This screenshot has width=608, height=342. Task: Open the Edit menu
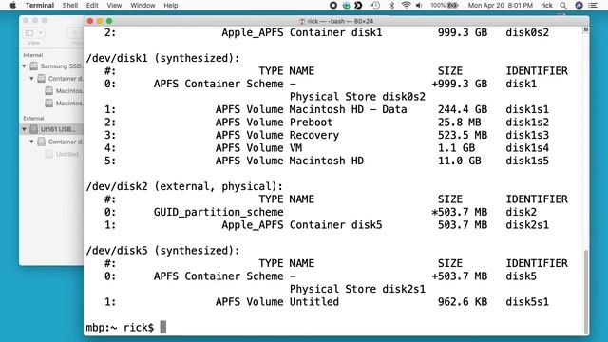(92, 6)
